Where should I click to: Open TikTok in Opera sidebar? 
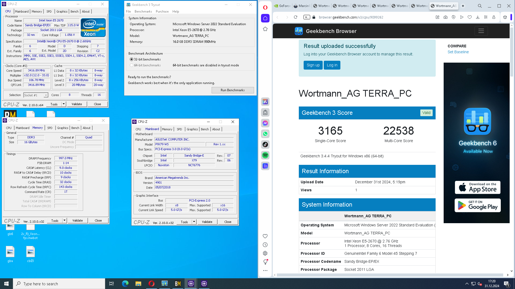tap(265, 144)
